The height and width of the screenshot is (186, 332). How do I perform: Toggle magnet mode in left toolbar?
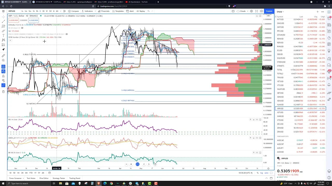point(3,66)
